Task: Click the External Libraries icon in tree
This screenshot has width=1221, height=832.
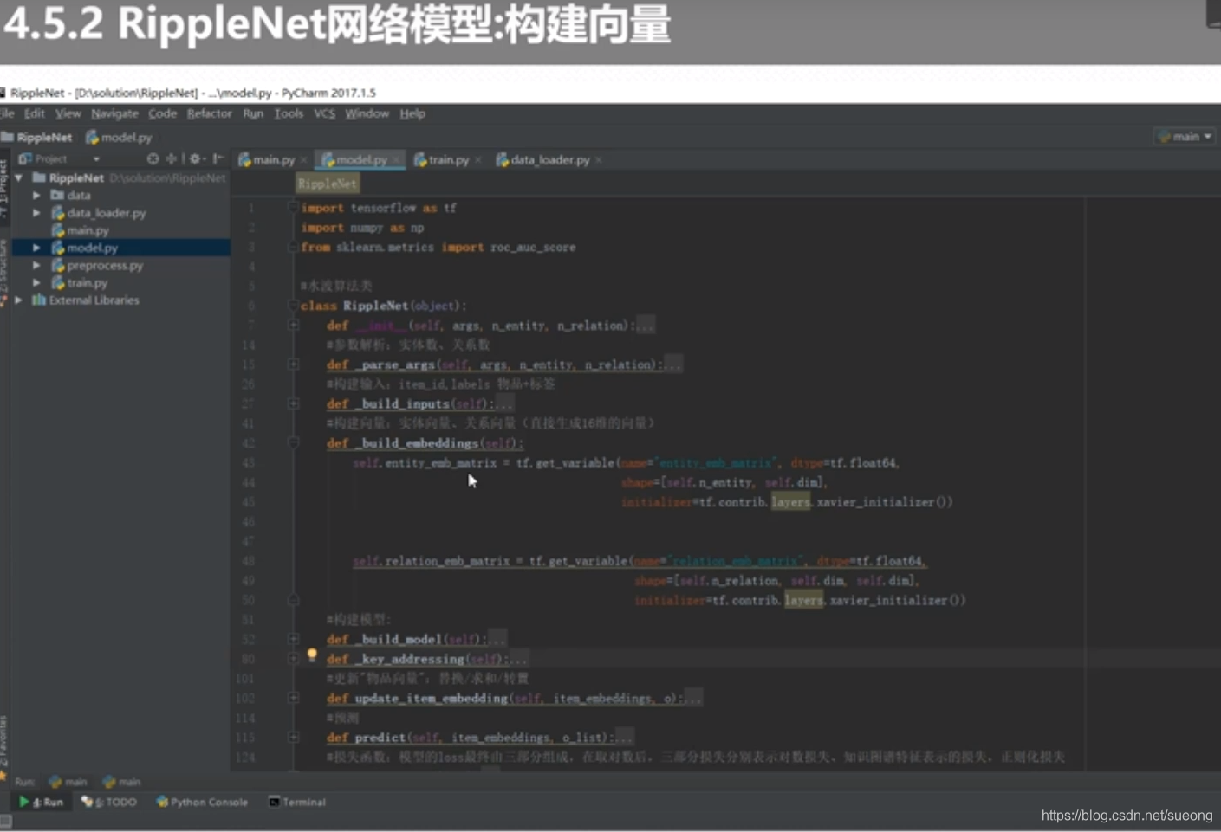Action: (39, 300)
